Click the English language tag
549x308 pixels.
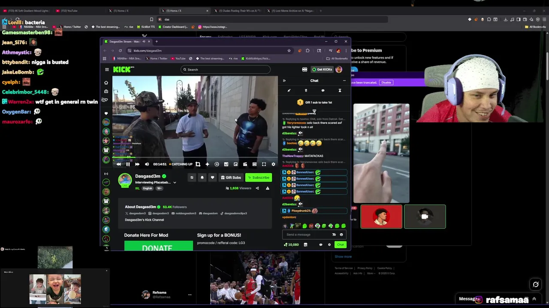148,188
